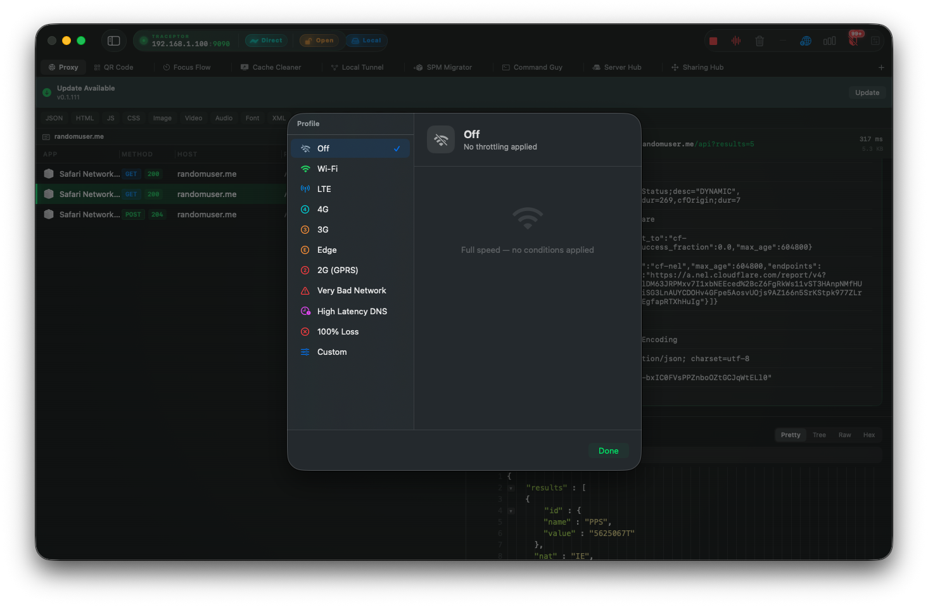Open the Local Tunnel tab
The height and width of the screenshot is (607, 928).
[357, 67]
